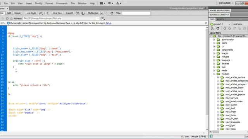Click the Check In files icon
Image resolution: width=248 pixels, height=139 pixels.
coord(239,28)
